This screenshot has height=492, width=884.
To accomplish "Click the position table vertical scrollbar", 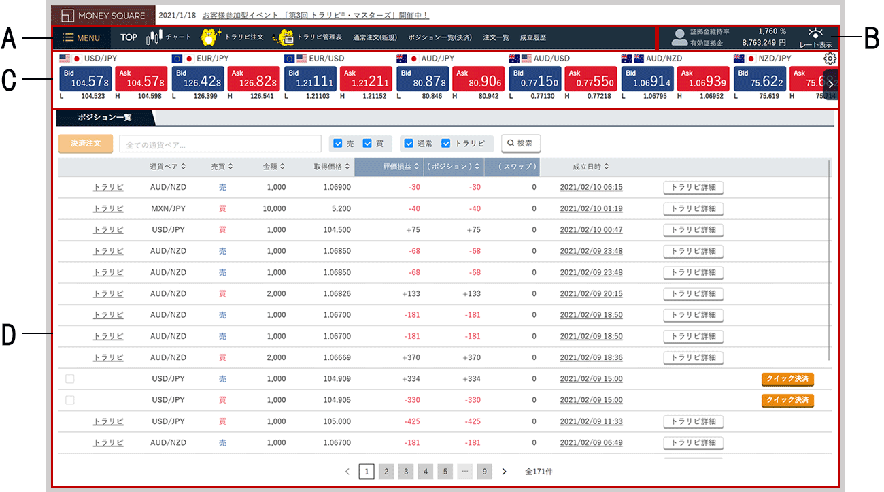I will pos(828,260).
